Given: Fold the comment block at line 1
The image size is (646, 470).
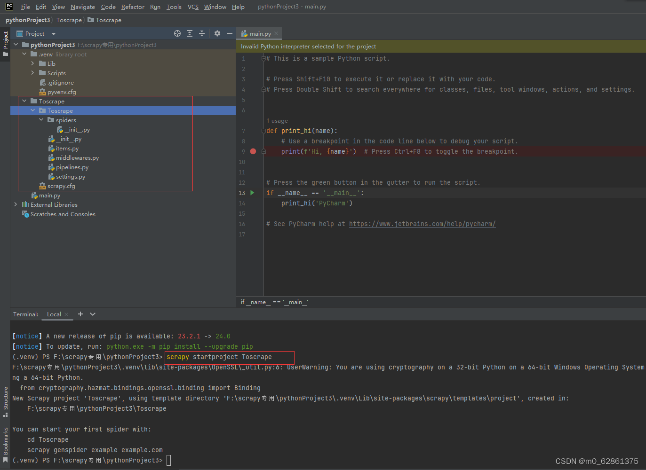Looking at the screenshot, I should (x=263, y=58).
